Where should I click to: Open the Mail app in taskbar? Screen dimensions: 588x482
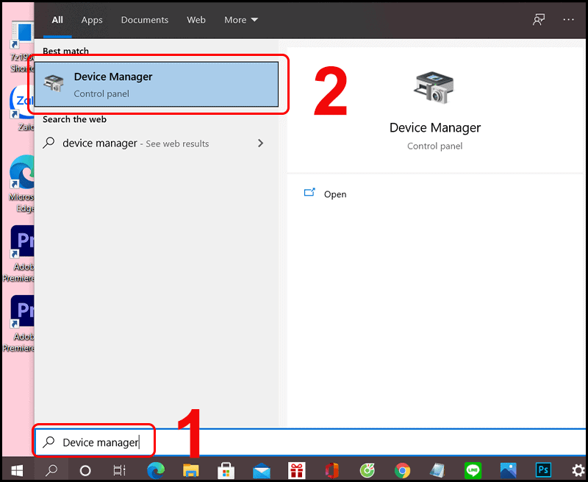click(262, 469)
